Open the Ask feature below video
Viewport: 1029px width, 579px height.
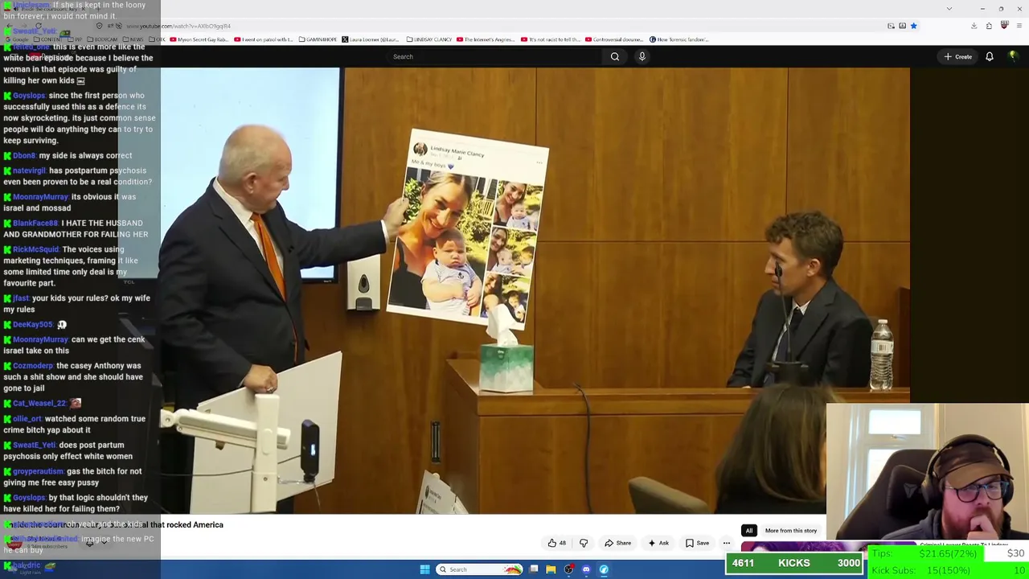[x=658, y=543]
